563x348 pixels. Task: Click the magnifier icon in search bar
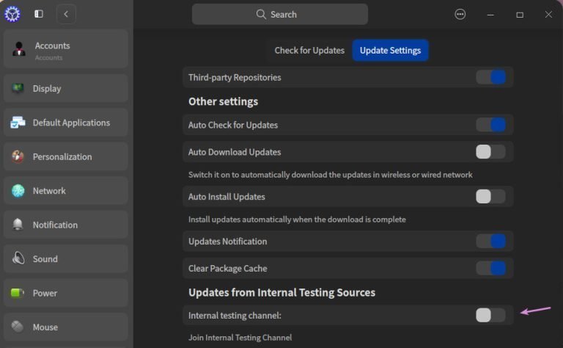click(x=261, y=15)
